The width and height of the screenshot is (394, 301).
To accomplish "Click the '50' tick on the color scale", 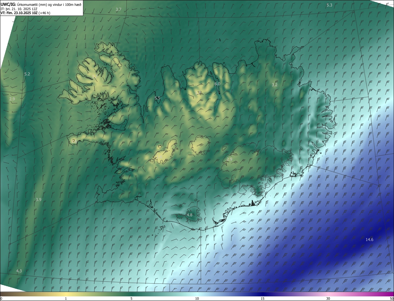I will [x=392, y=299].
